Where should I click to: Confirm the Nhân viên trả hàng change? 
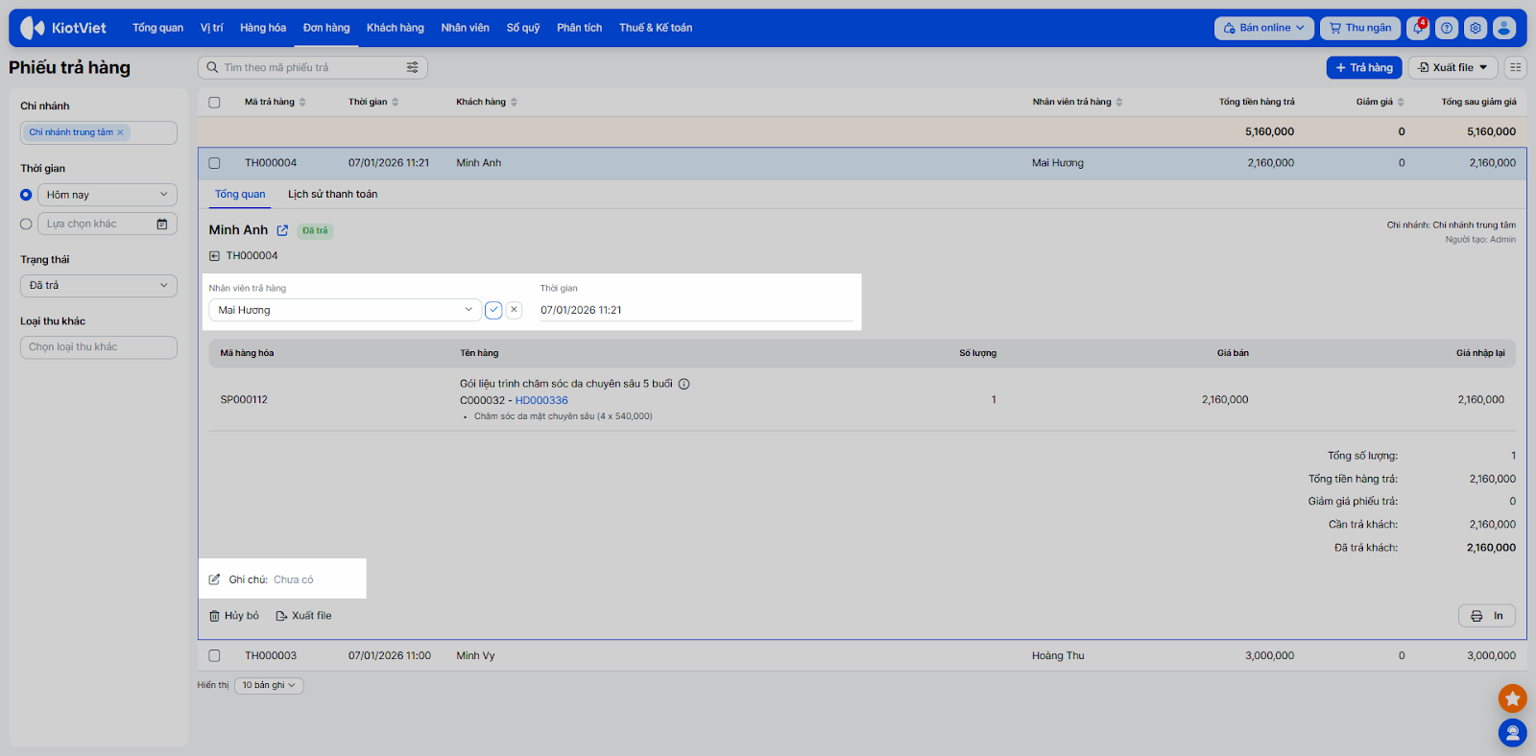tap(493, 310)
